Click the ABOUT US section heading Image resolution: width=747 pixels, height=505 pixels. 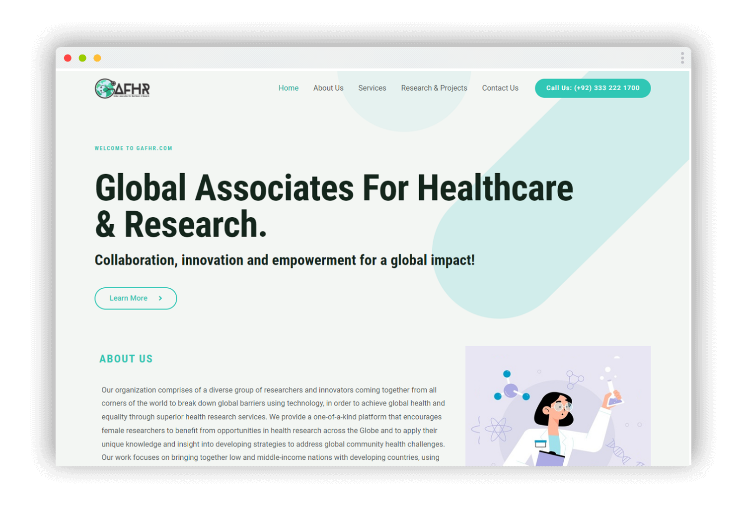(126, 359)
